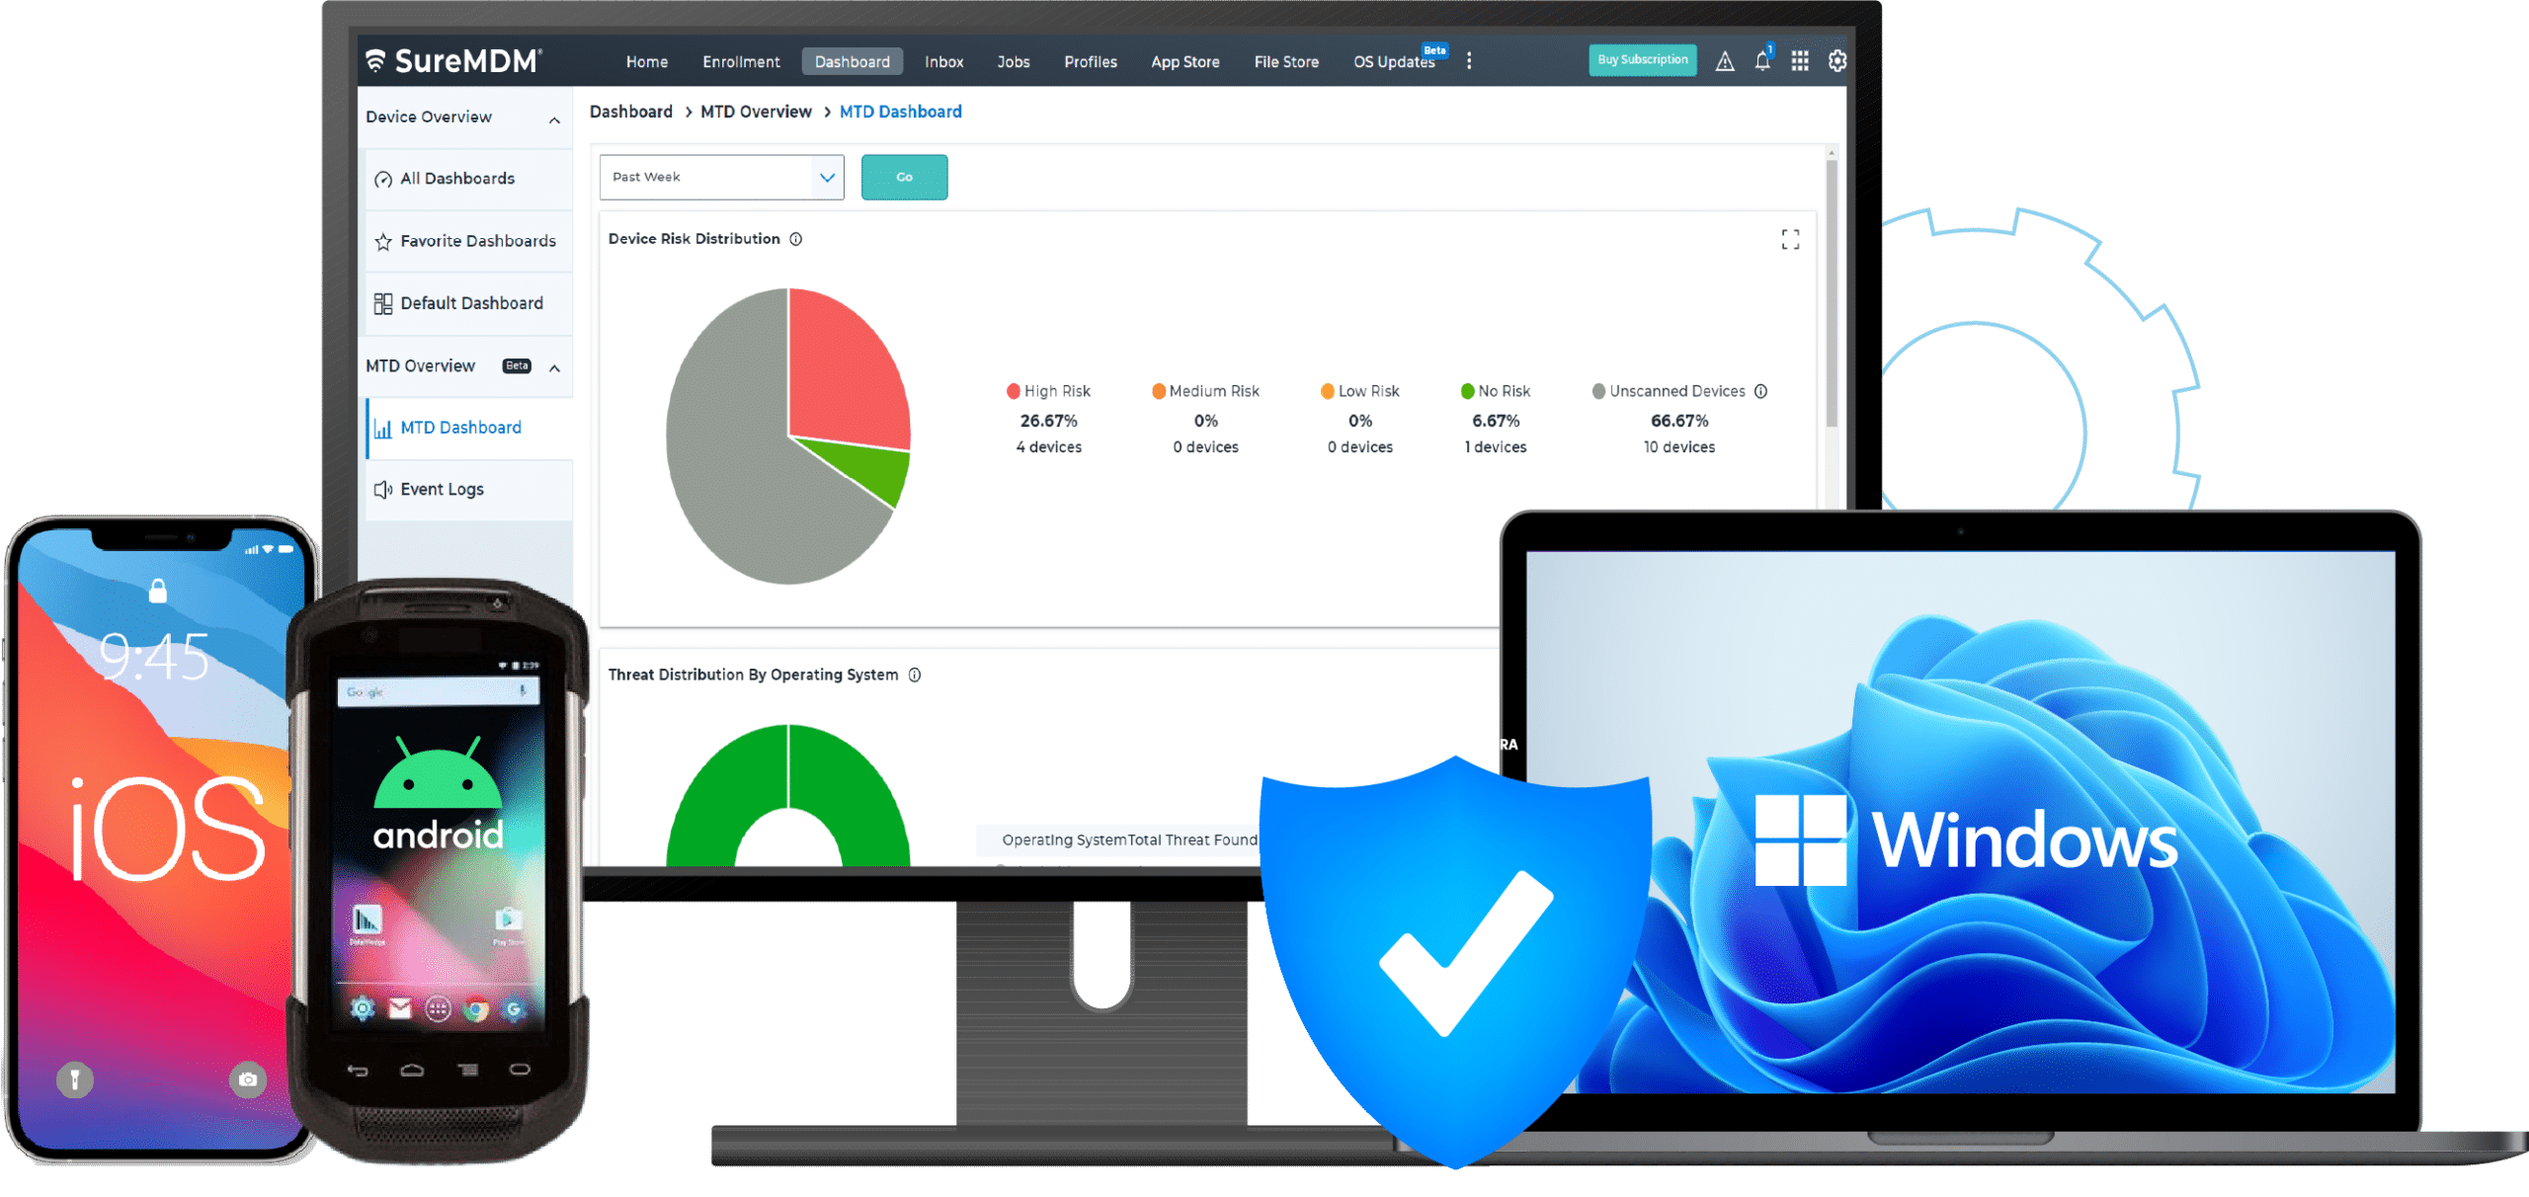This screenshot has height=1197, width=2529.
Task: Click the Unscanned Devices info icon
Action: pos(1760,391)
